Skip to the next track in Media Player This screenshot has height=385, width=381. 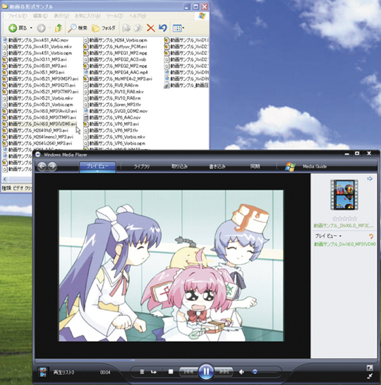coord(224,372)
